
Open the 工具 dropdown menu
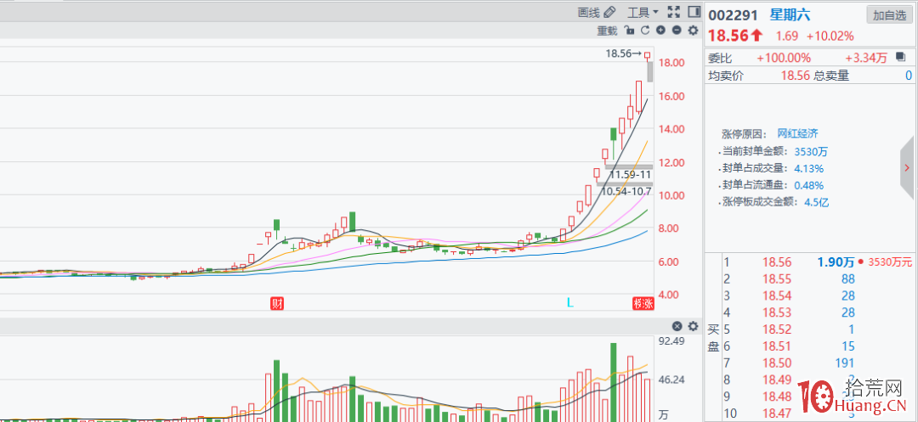pos(643,12)
